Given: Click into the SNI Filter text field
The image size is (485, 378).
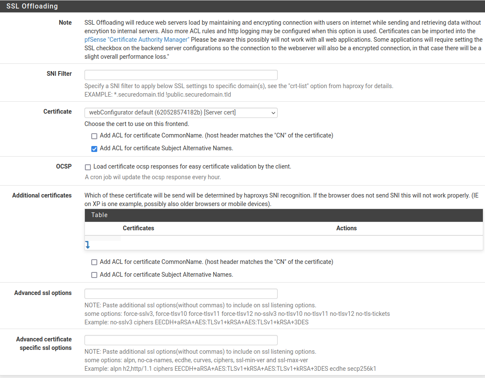Looking at the screenshot, I should point(181,75).
